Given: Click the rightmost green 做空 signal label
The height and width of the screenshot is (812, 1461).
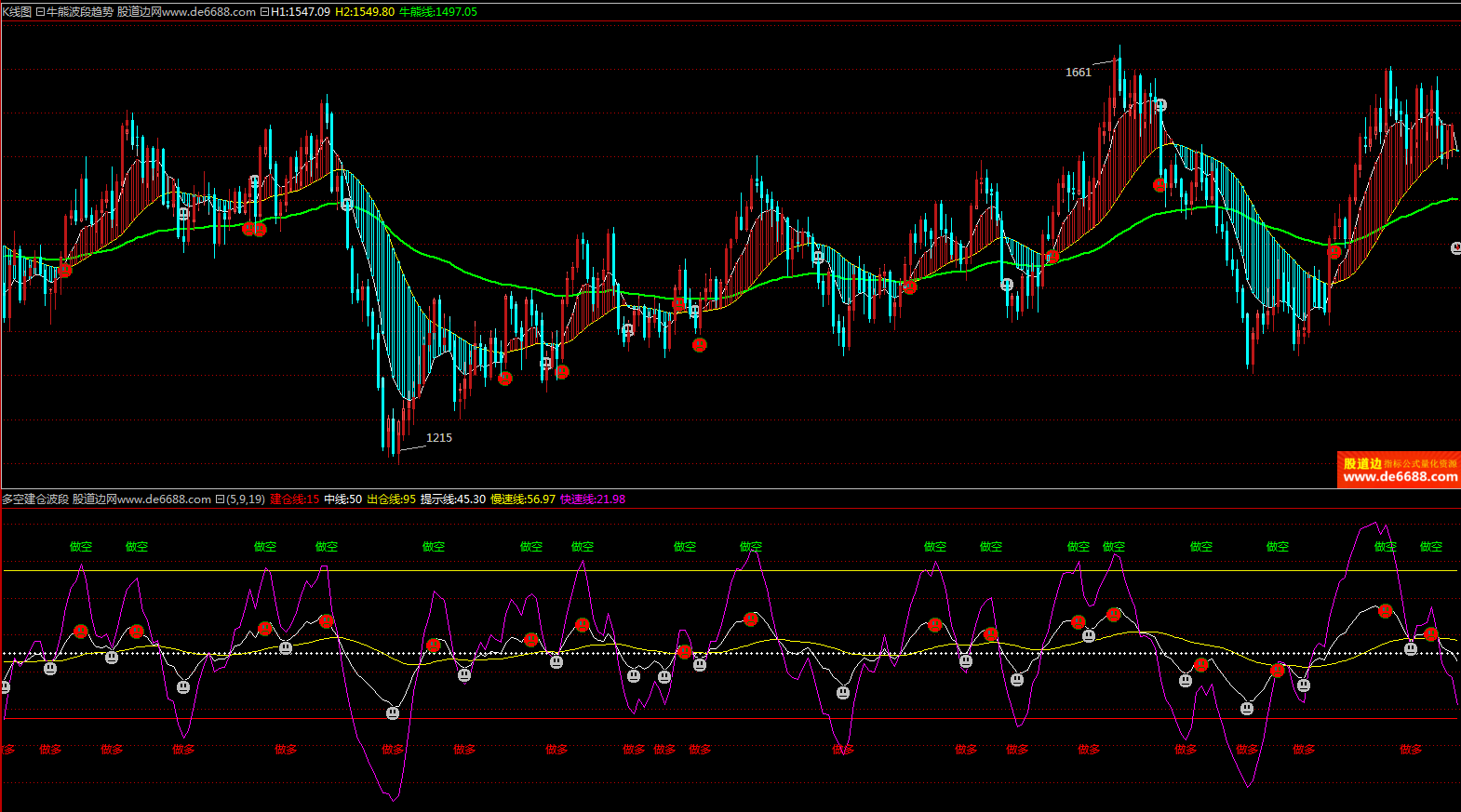Looking at the screenshot, I should coord(1430,547).
